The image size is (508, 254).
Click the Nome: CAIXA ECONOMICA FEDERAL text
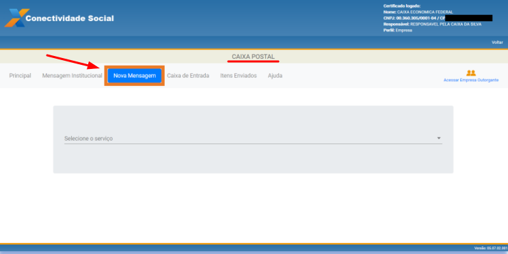tap(418, 12)
